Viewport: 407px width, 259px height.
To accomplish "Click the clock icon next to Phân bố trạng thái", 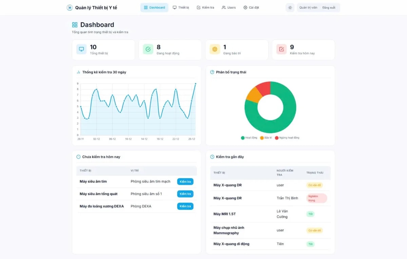I will pyautogui.click(x=212, y=72).
